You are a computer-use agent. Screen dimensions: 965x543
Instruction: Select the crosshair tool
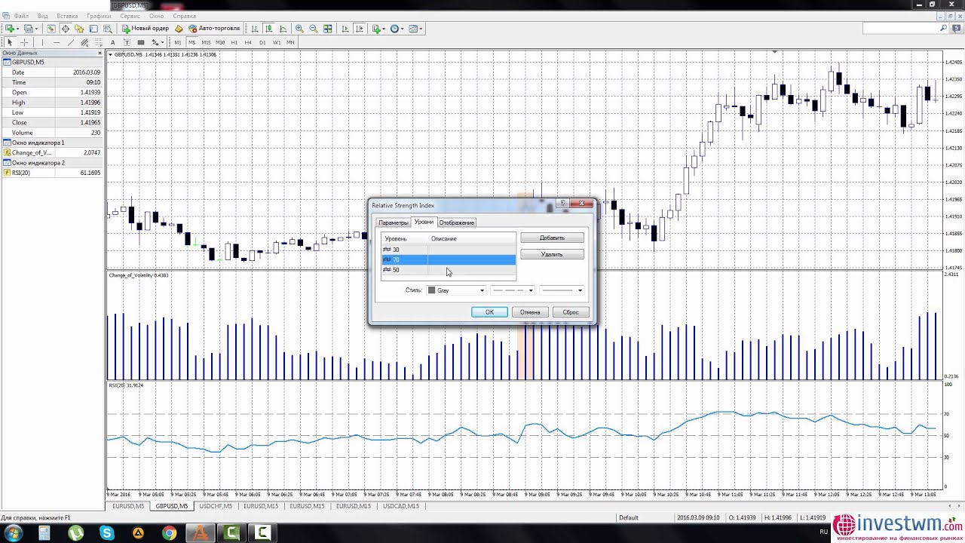[x=24, y=43]
